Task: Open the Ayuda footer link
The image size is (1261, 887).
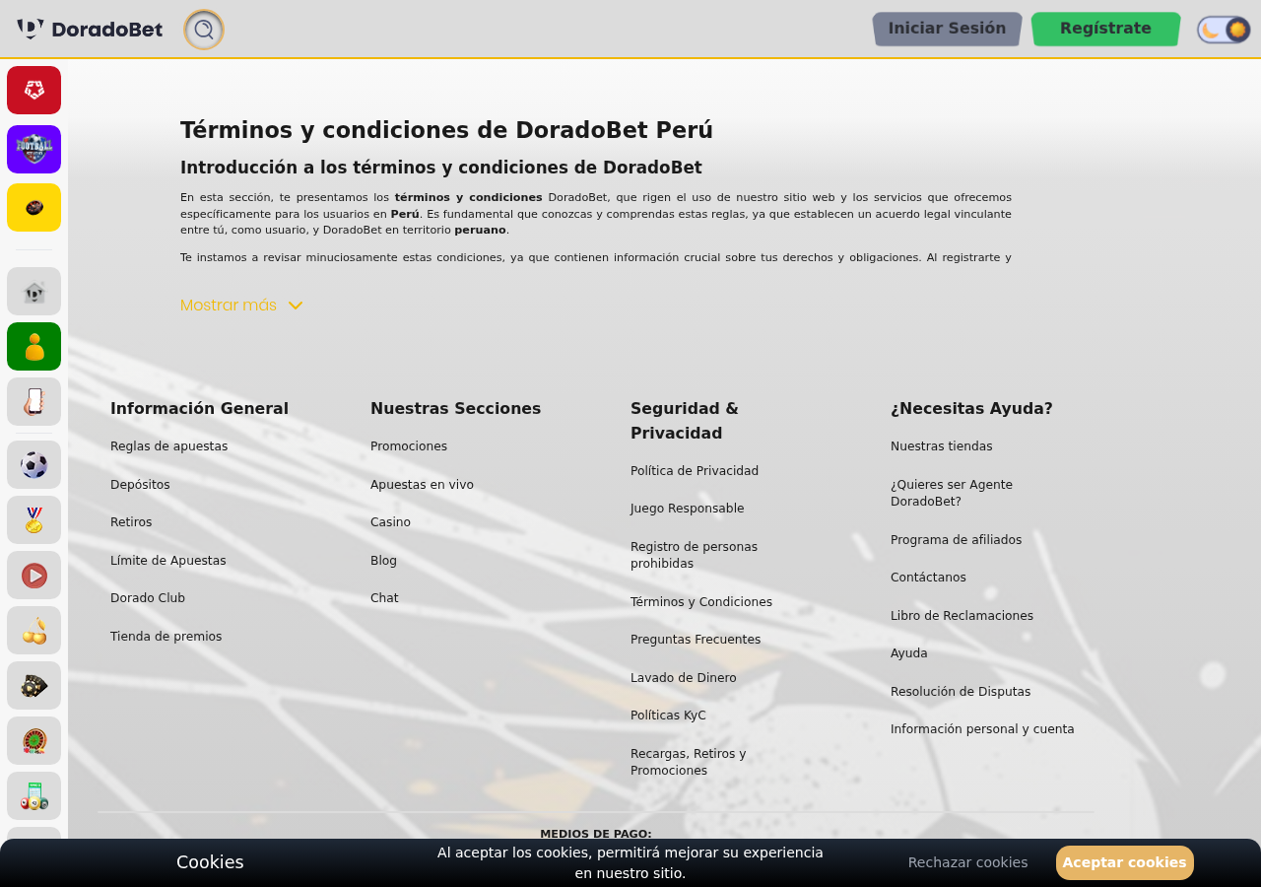Action: click(x=908, y=653)
